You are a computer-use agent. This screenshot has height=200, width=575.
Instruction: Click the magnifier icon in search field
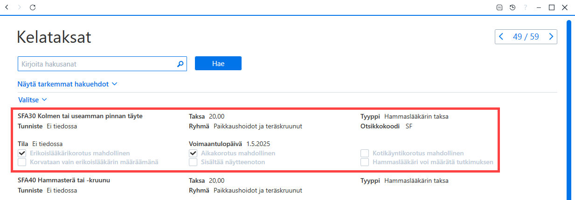(180, 64)
